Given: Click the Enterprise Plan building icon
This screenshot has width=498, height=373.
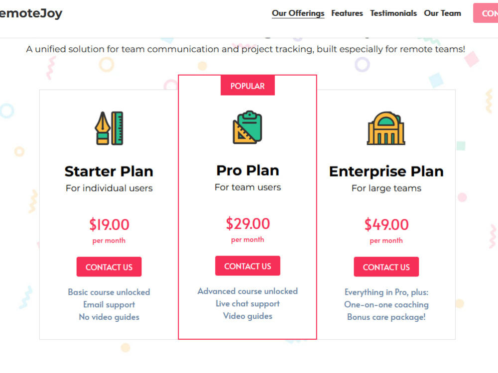Looking at the screenshot, I should [x=386, y=128].
